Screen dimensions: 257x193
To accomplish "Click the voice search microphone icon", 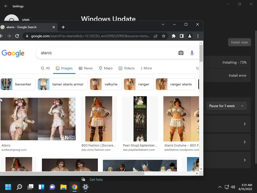I will coord(192,53).
